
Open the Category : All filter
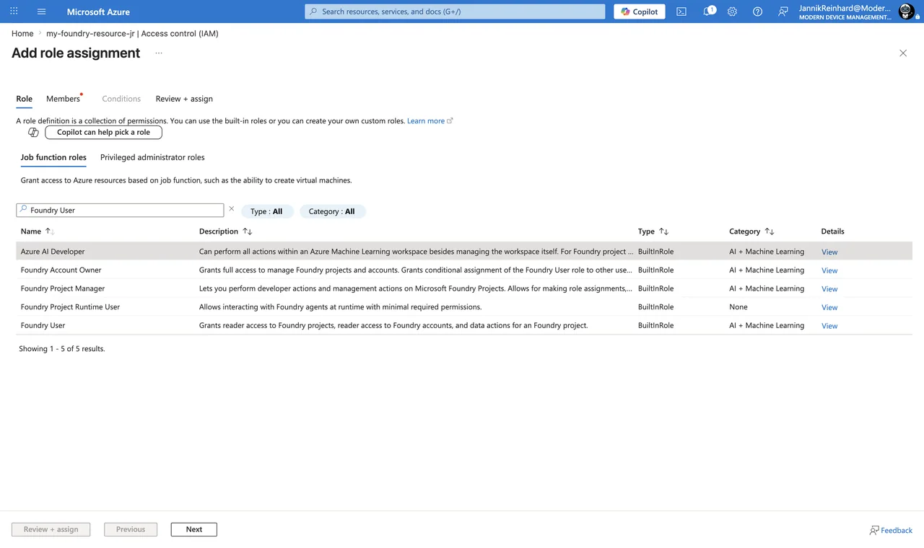coord(332,211)
